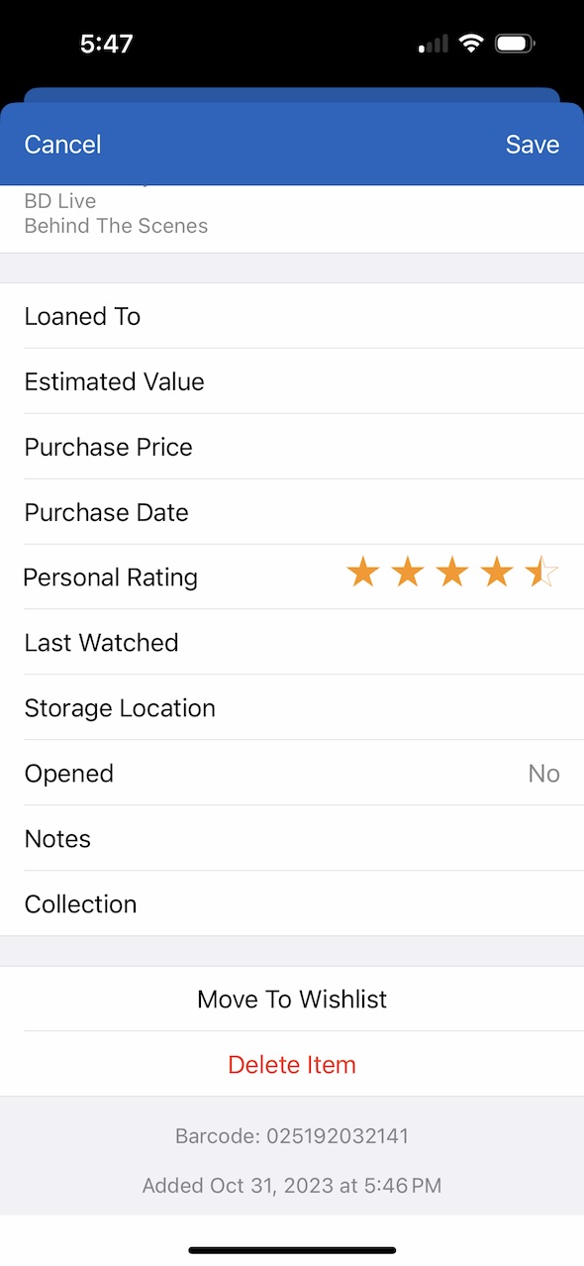
Task: Edit the Loaned To field
Action: (x=292, y=316)
